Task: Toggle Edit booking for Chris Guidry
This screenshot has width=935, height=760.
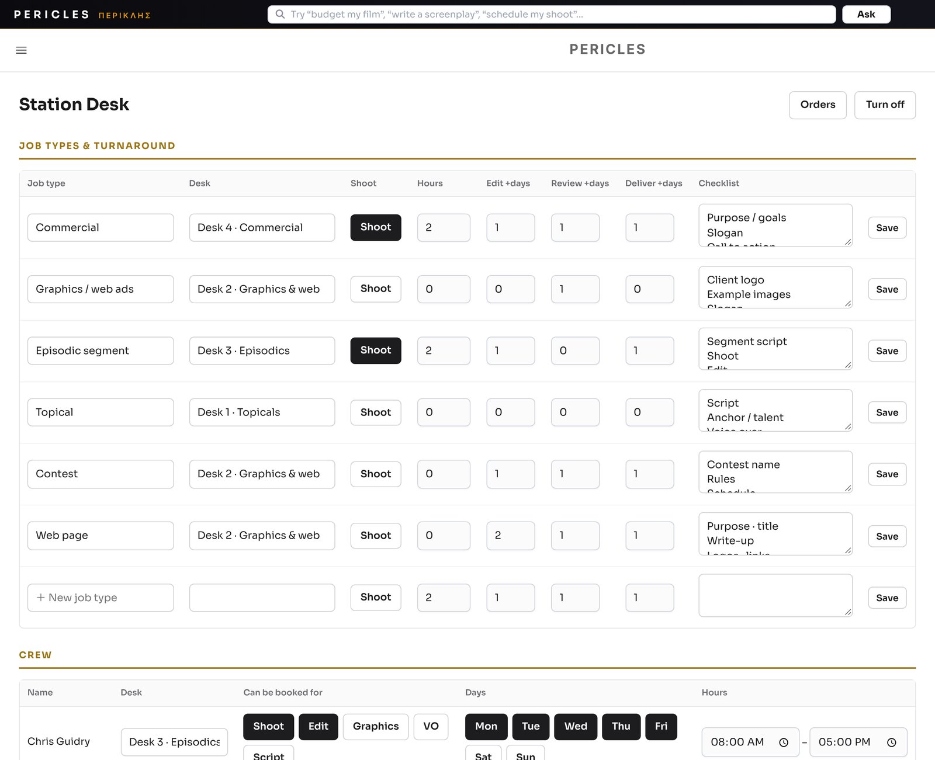Action: click(318, 727)
